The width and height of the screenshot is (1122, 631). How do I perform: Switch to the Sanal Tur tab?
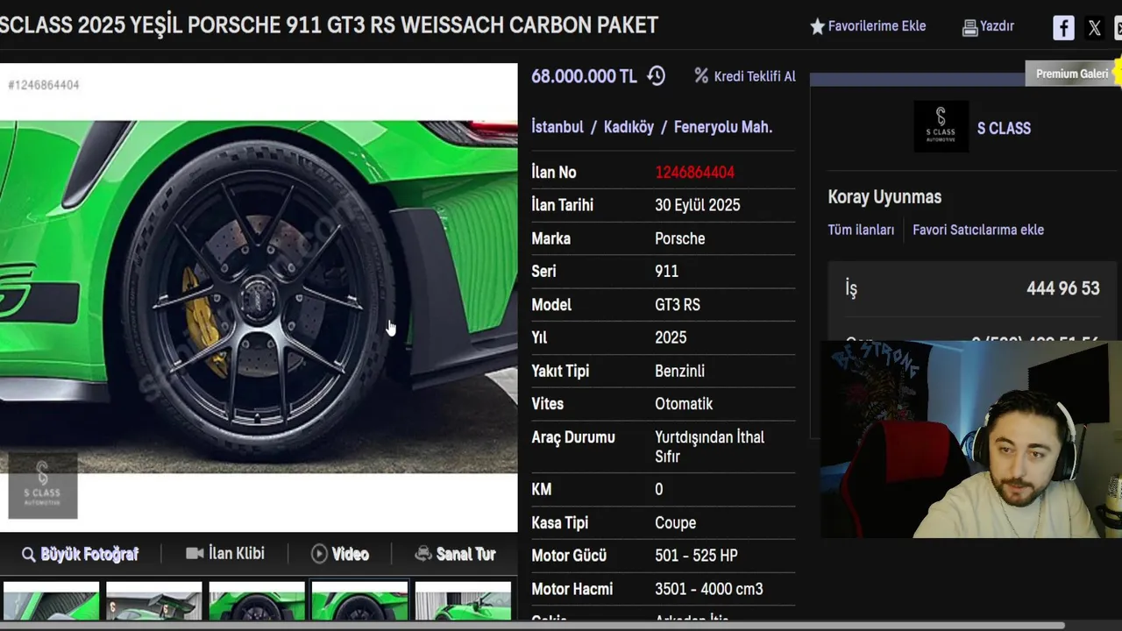[455, 554]
